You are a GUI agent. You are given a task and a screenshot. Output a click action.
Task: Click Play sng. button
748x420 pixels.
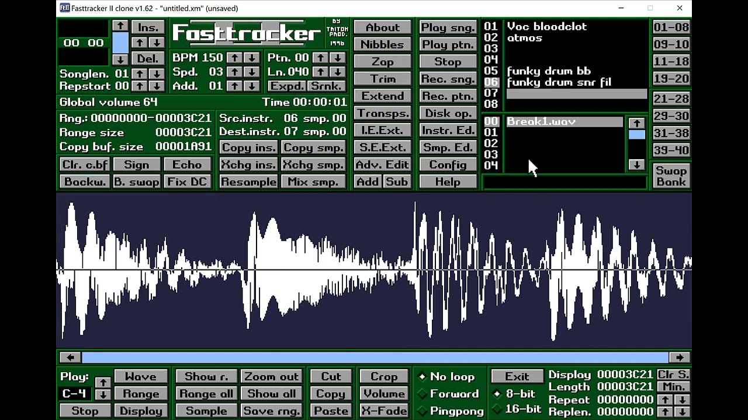[448, 27]
